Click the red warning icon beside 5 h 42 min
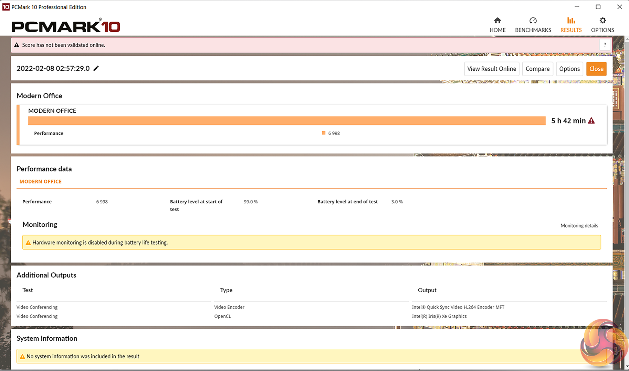Viewport: 629px width, 371px height. [x=591, y=121]
